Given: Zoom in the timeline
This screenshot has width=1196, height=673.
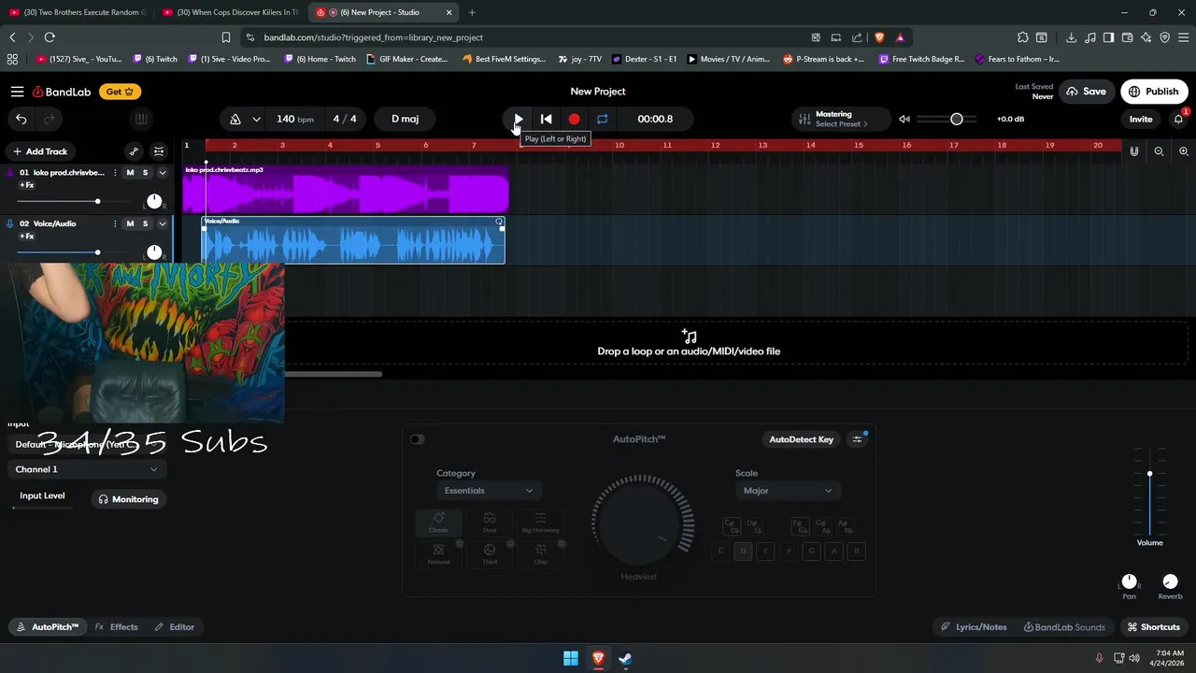Looking at the screenshot, I should coord(1184,151).
